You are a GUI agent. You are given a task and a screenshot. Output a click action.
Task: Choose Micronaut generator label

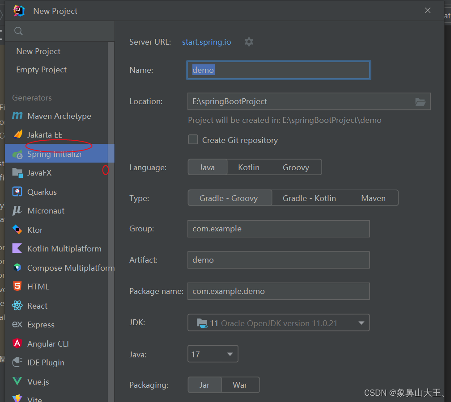(x=46, y=211)
